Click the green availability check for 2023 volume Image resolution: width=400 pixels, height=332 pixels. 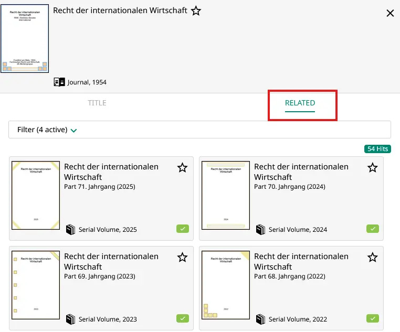click(x=182, y=318)
